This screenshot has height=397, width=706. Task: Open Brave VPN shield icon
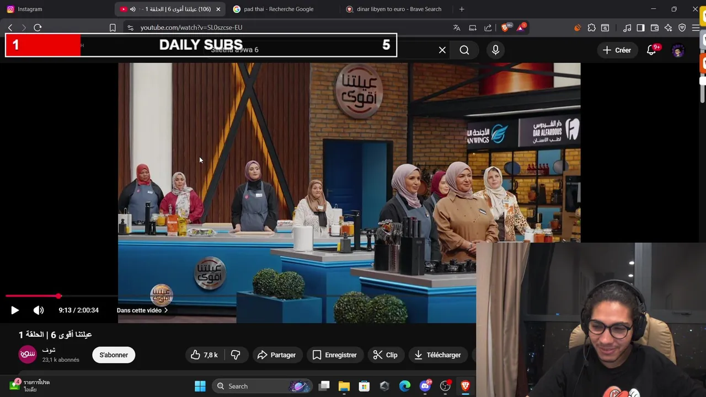[x=682, y=28]
